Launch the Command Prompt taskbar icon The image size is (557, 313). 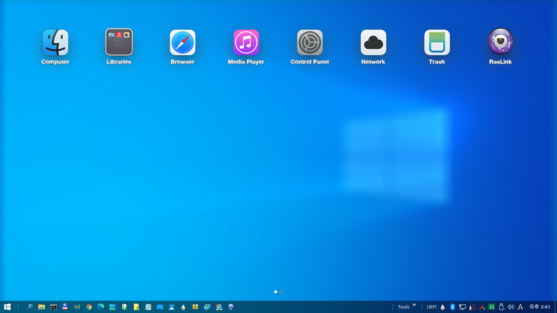pos(53,307)
